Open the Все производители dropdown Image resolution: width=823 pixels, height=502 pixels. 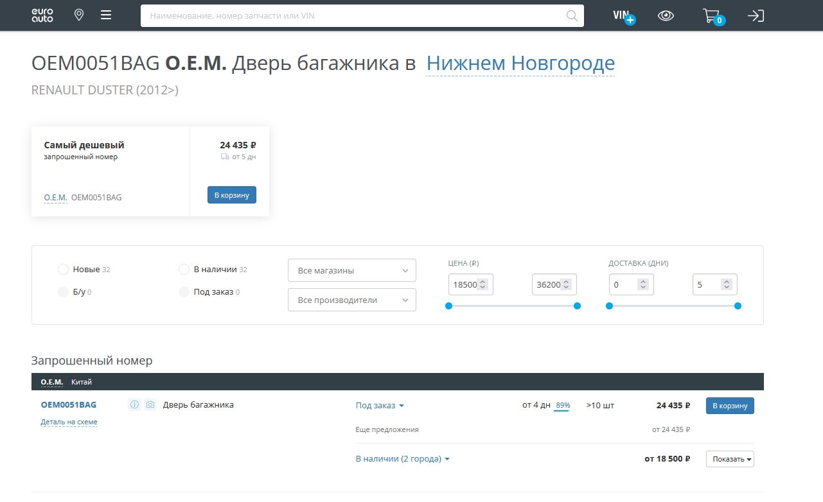click(352, 300)
